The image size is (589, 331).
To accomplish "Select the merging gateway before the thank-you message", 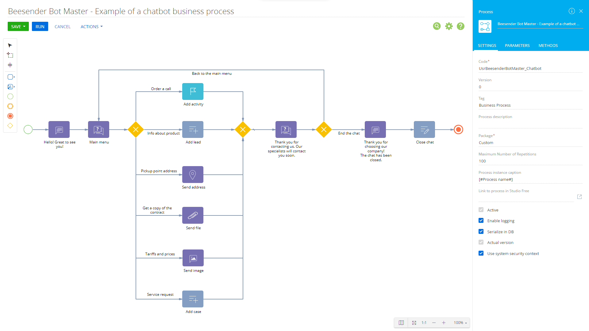I will pos(243,130).
